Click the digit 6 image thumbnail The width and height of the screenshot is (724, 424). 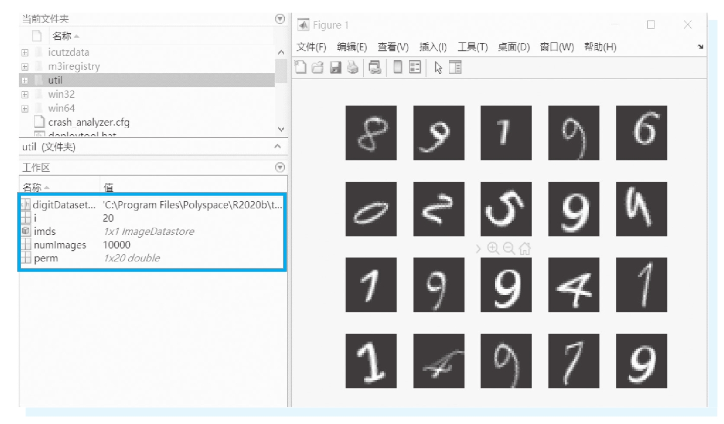641,133
